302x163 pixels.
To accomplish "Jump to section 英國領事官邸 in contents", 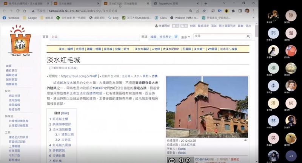I will coord(63,124).
